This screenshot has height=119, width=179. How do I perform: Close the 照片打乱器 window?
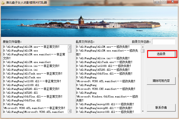[173, 2]
